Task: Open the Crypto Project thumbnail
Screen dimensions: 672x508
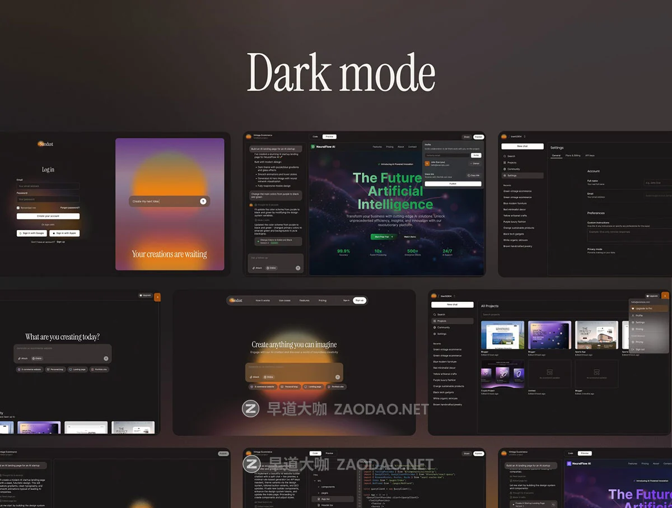Action: [502, 374]
